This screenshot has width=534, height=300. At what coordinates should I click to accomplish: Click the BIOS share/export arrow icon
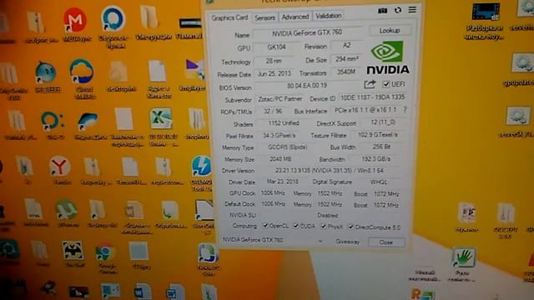click(370, 84)
